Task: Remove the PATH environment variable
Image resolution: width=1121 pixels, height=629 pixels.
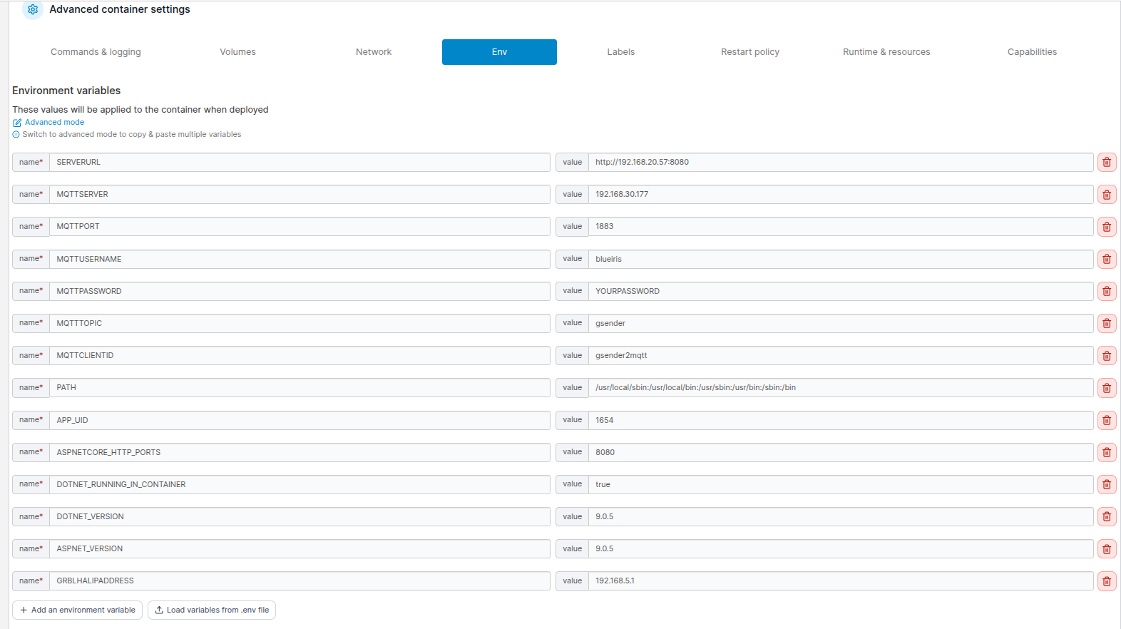Action: point(1106,388)
